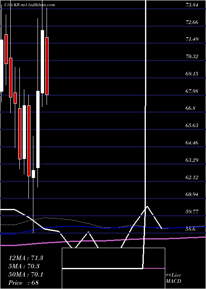The height and width of the screenshot is (289, 206).
Task: Click the 63.29 price axis label
Action: click(192, 160)
